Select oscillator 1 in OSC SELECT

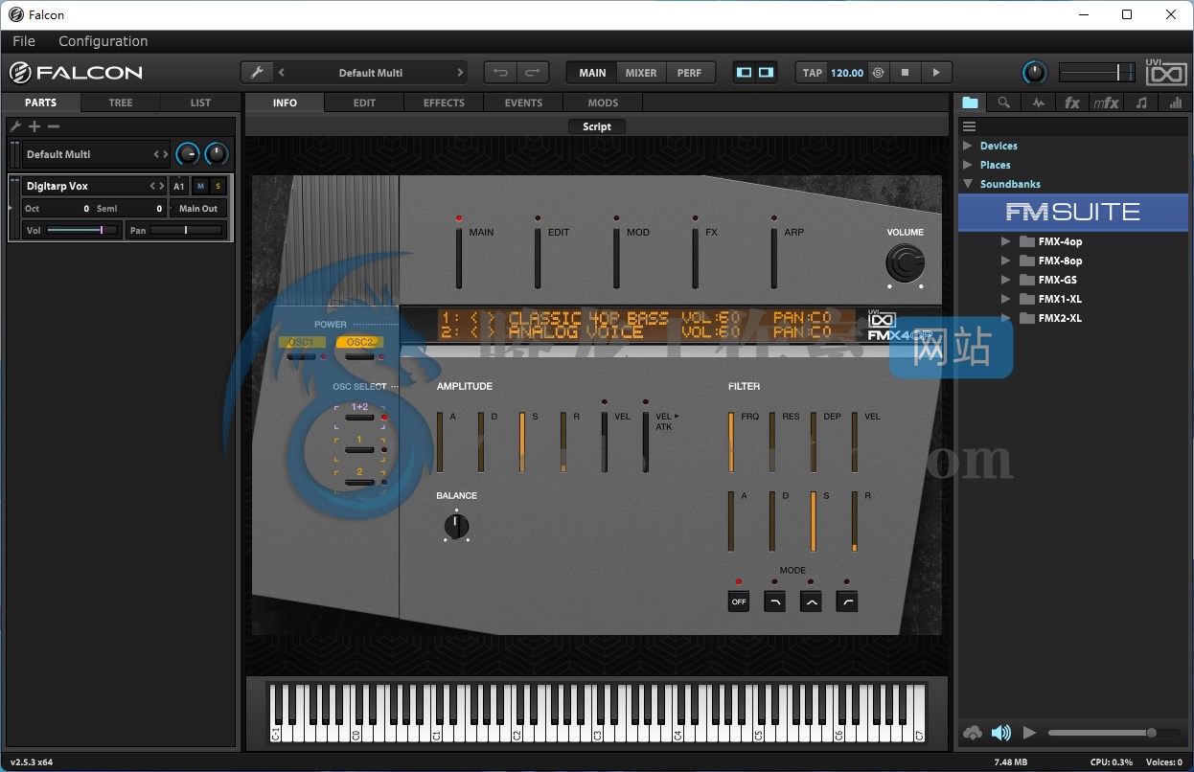tap(359, 449)
